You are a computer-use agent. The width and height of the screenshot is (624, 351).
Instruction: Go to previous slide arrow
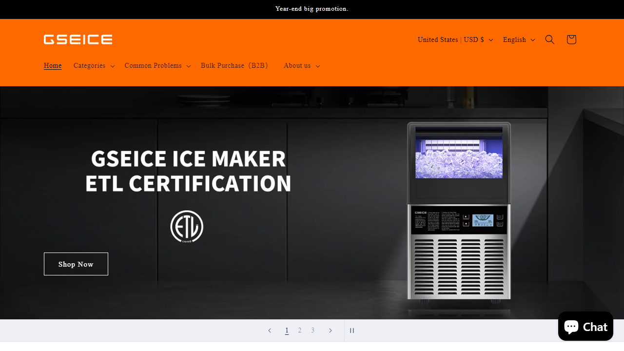tap(270, 331)
